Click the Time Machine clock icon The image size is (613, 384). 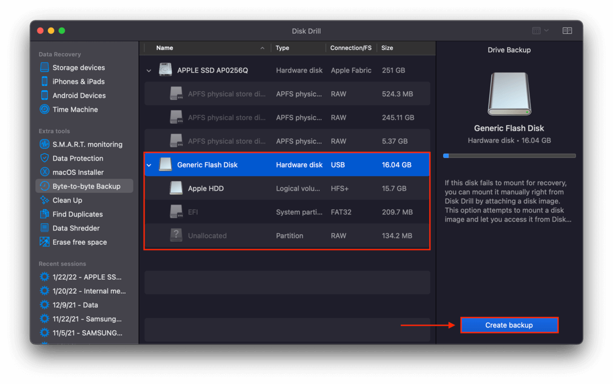pyautogui.click(x=45, y=110)
